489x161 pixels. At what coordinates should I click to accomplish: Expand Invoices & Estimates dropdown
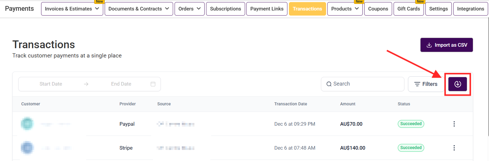coord(72,9)
